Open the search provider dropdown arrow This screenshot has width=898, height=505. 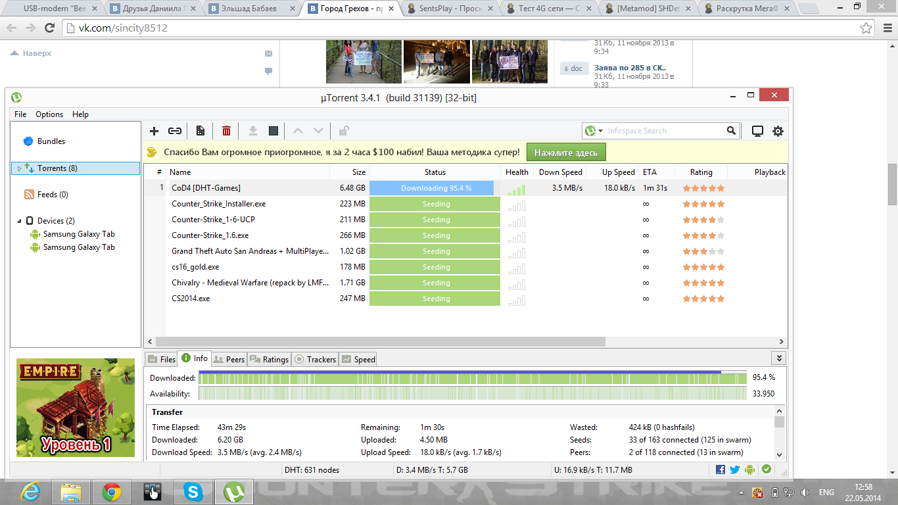pos(600,131)
